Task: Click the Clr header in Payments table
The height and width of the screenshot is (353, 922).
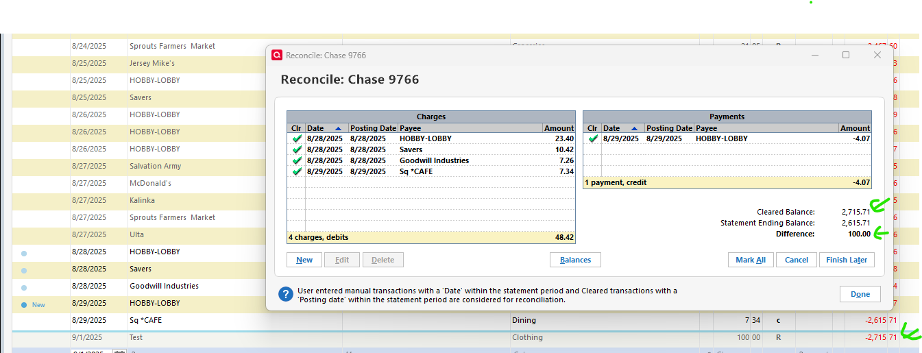Action: [x=592, y=128]
